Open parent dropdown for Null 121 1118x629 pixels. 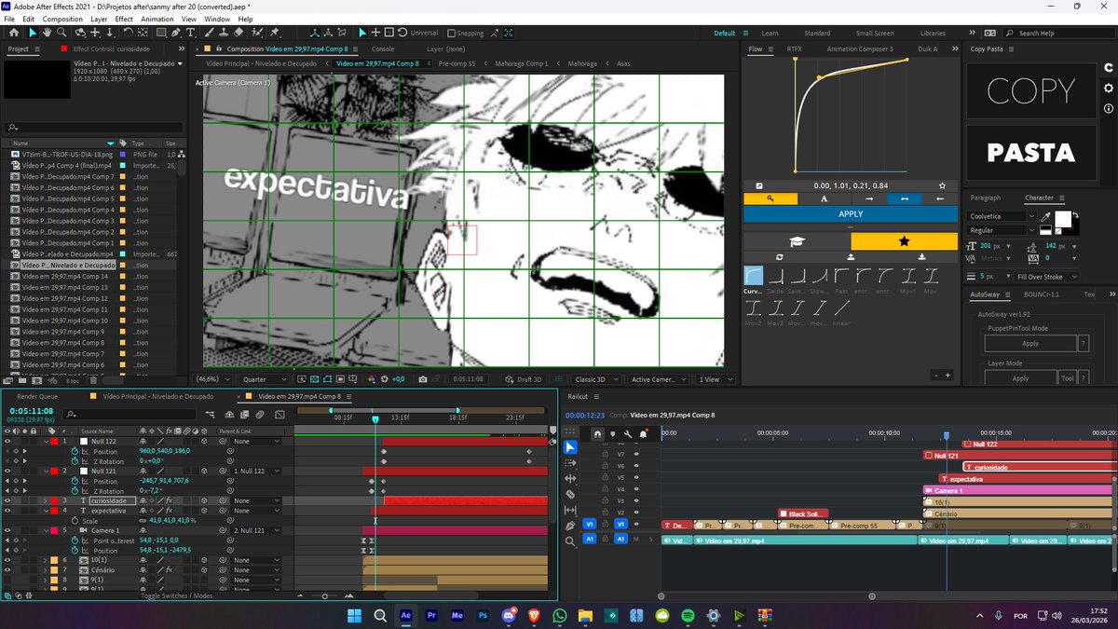click(x=256, y=471)
